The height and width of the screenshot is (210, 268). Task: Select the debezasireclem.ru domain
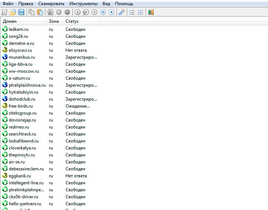pyautogui.click(x=26, y=169)
